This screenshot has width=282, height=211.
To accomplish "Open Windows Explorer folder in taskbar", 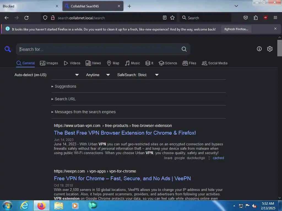I will click(59, 206).
